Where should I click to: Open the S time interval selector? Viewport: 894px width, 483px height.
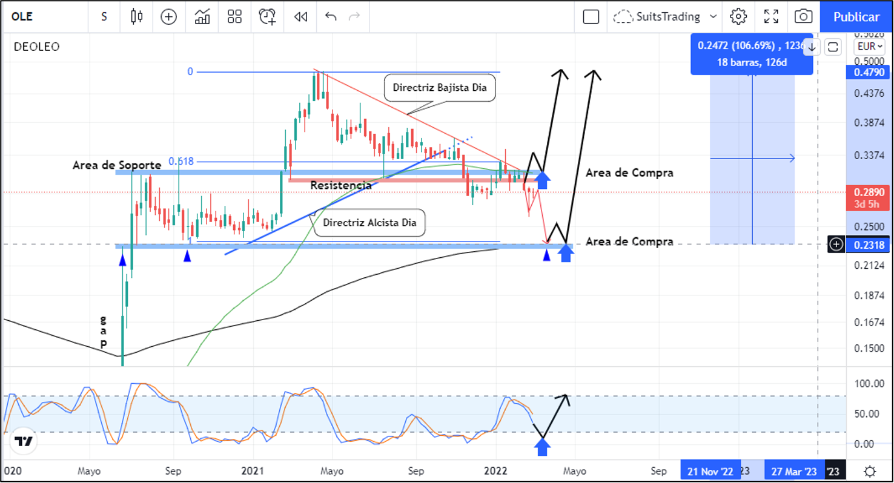(104, 16)
